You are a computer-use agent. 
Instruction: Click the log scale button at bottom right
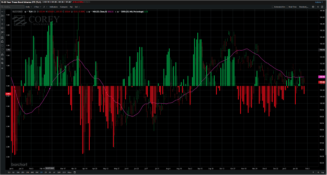tap(323, 172)
